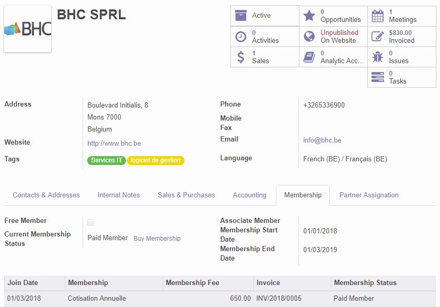Click the 0 Tasks label
The width and height of the screenshot is (440, 307).
coord(397,77)
